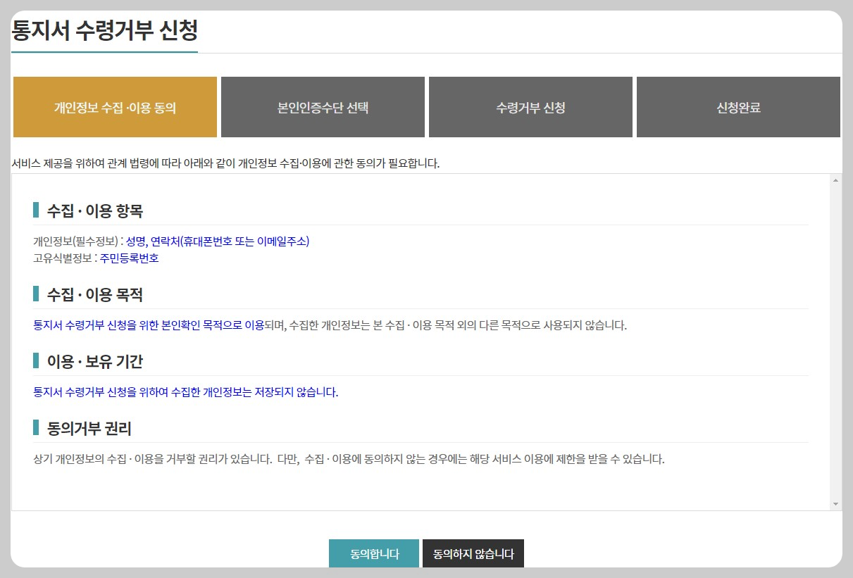Click the intro line starting 서비스 제공을 위하여
This screenshot has height=578, width=853.
pyautogui.click(x=225, y=163)
